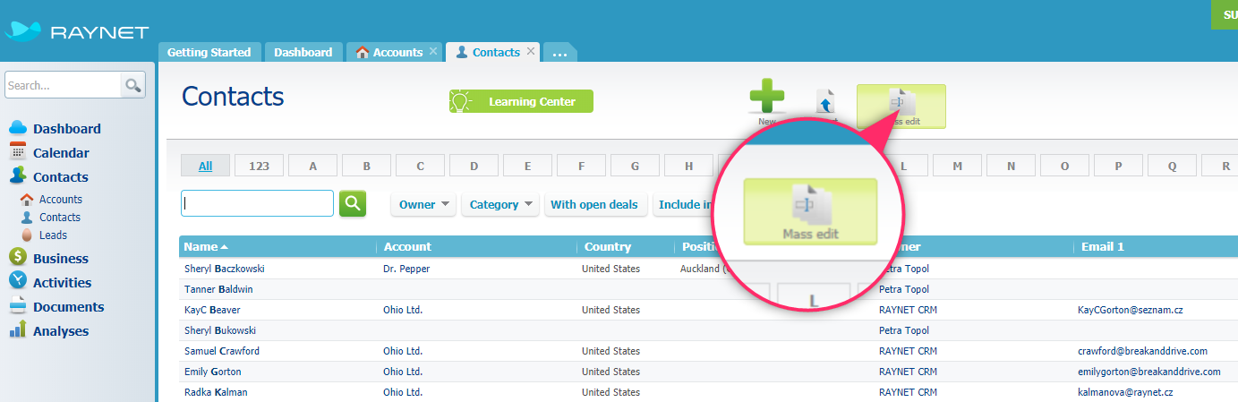Open contact Sheryl Baczkowski
The width and height of the screenshot is (1238, 402).
[225, 269]
